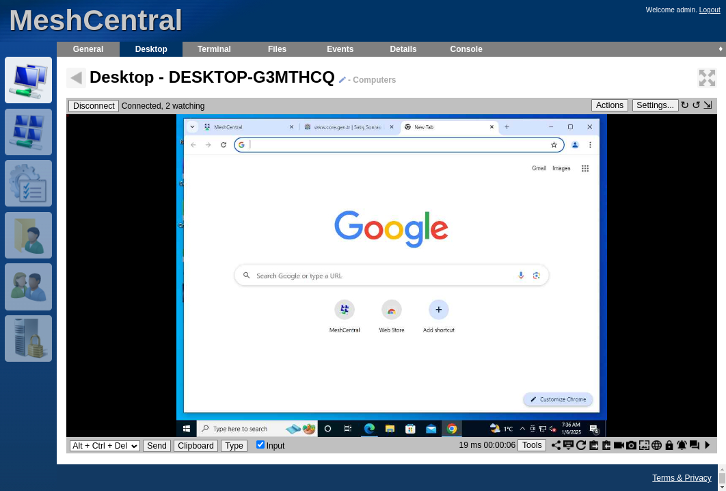This screenshot has width=726, height=491.
Task: Open the My Files sidebar icon
Action: [28, 235]
